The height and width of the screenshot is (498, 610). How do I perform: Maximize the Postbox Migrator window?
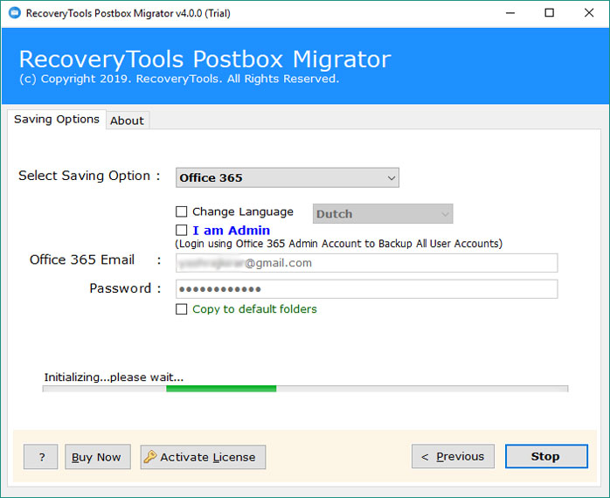(550, 13)
